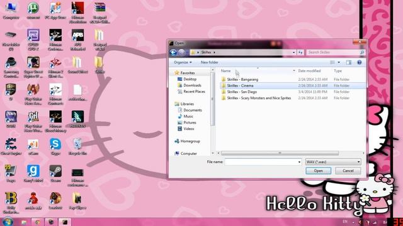Image resolution: width=403 pixels, height=226 pixels.
Task: Click the forward navigation arrow in dialog
Action: pyautogui.click(x=182, y=53)
